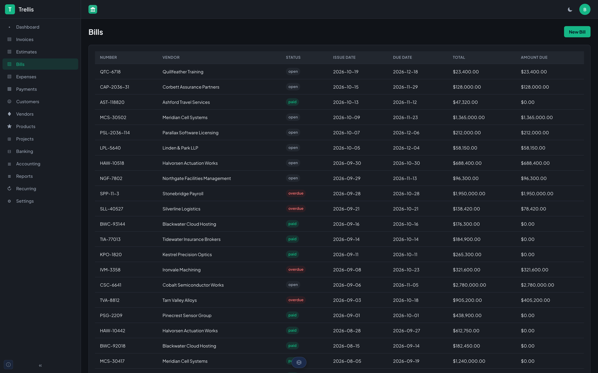Click the Estimates sidebar icon
This screenshot has width=598, height=373.
pos(10,52)
